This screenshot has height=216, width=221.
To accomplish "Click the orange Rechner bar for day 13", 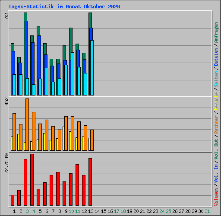I will 92,140.
